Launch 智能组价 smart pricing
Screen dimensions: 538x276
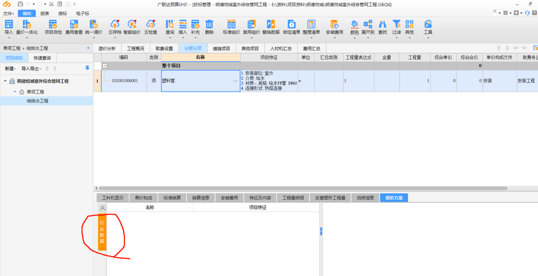[132, 27]
